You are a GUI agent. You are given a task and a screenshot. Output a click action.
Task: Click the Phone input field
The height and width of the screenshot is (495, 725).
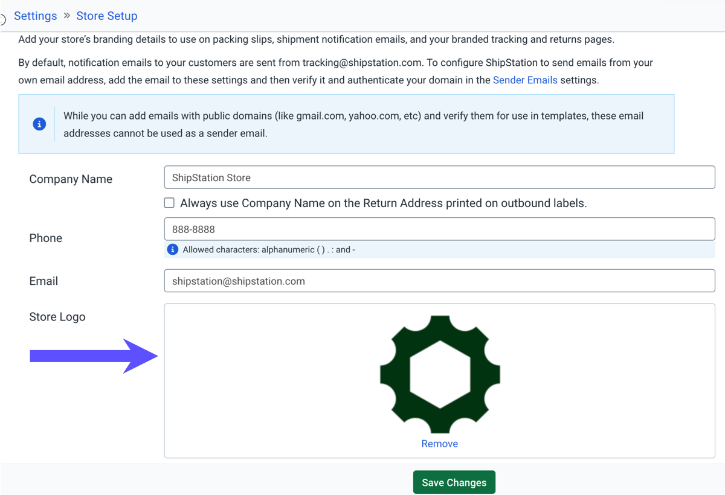[x=439, y=229]
